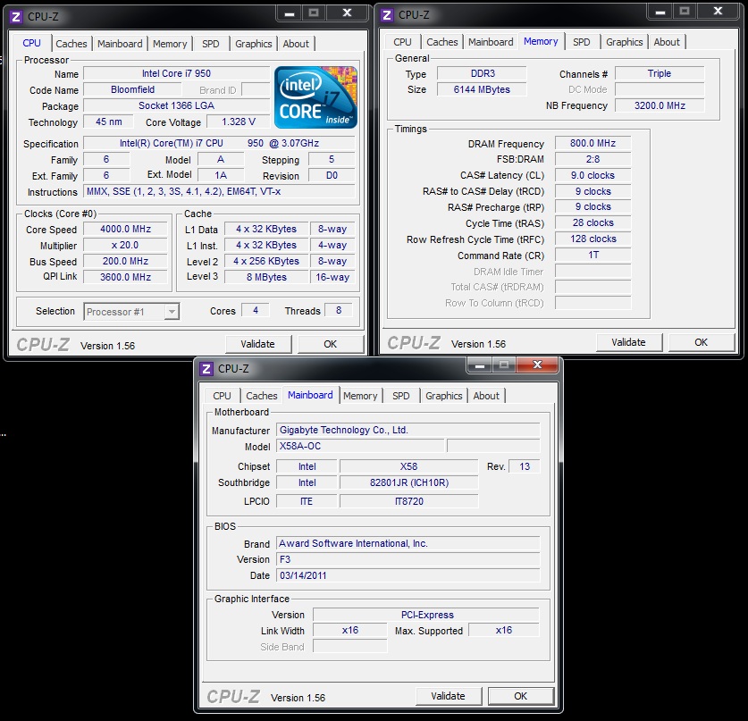Click Validate in the Memory window
748x721 pixels.
pyautogui.click(x=629, y=342)
